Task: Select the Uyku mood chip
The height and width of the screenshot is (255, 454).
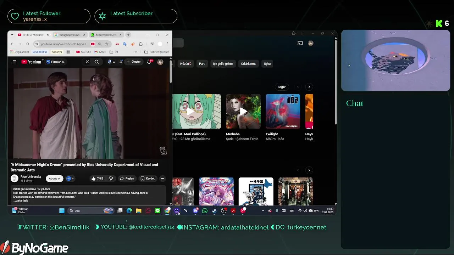Action: click(x=267, y=64)
